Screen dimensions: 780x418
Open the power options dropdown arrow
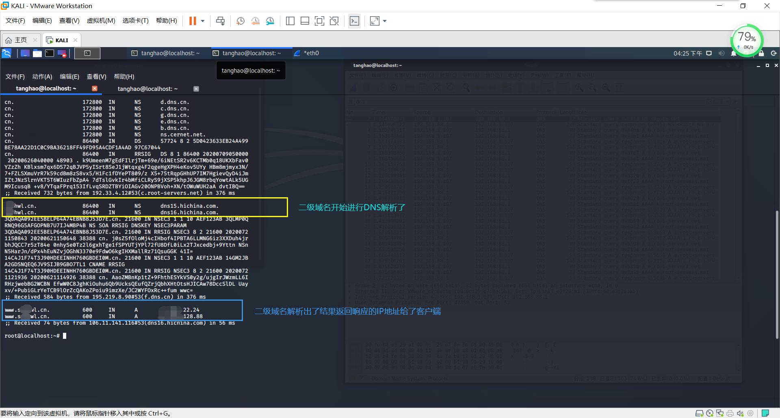pos(203,21)
